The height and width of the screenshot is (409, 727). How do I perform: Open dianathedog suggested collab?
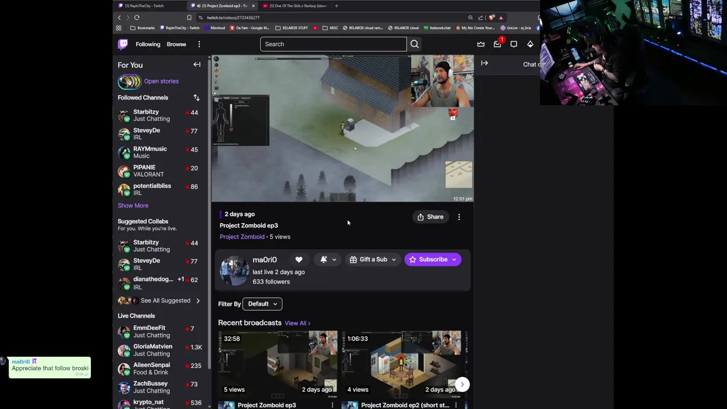pyautogui.click(x=160, y=283)
